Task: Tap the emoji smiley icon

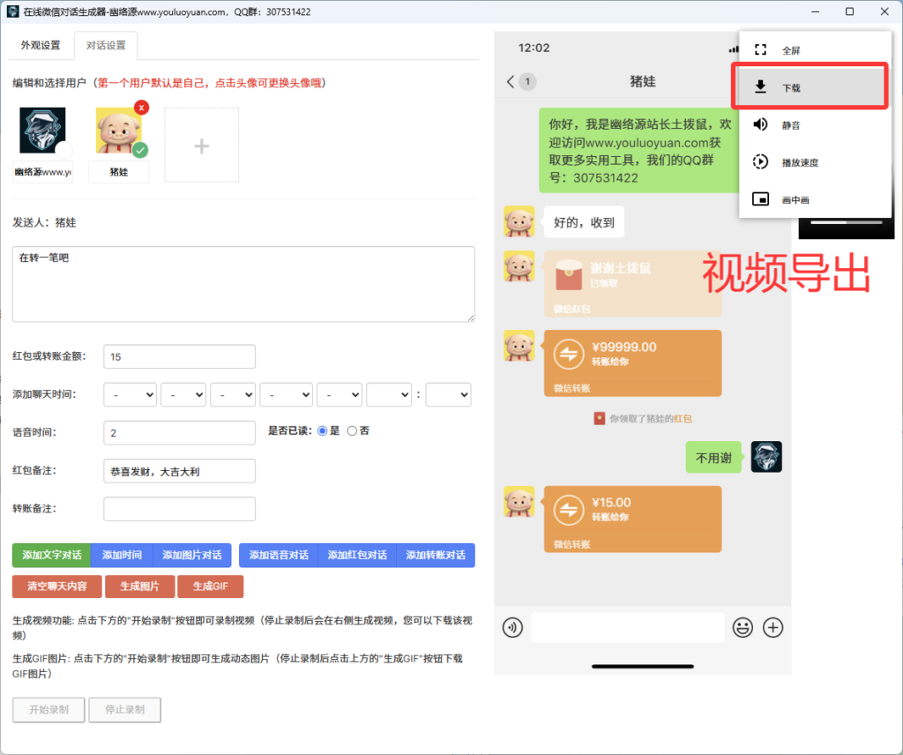Action: [x=743, y=627]
